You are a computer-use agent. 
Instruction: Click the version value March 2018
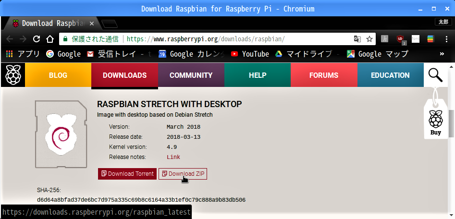[x=184, y=127]
